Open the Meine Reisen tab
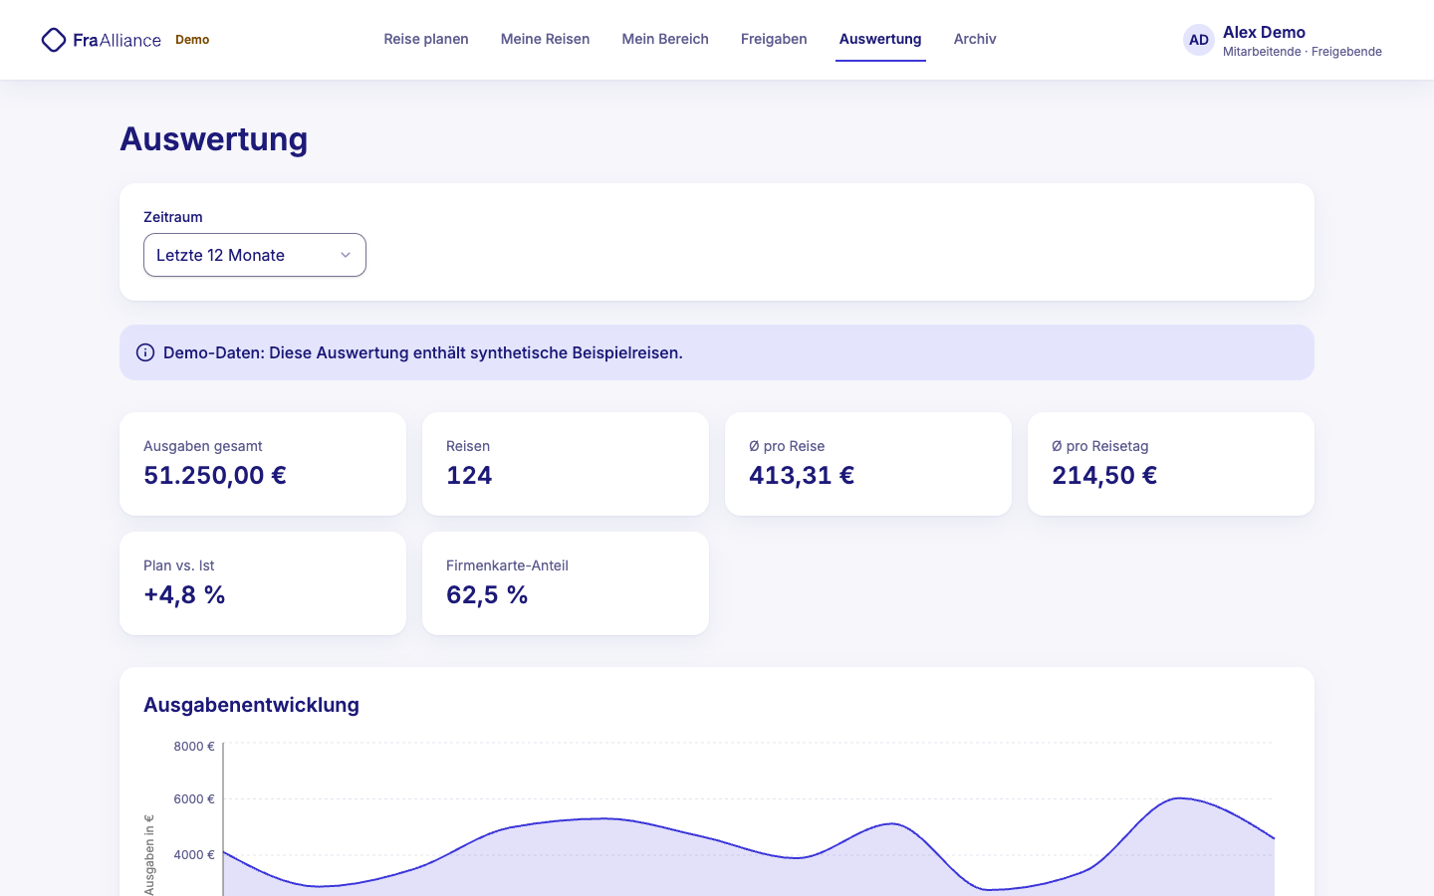This screenshot has width=1434, height=896. tap(546, 39)
